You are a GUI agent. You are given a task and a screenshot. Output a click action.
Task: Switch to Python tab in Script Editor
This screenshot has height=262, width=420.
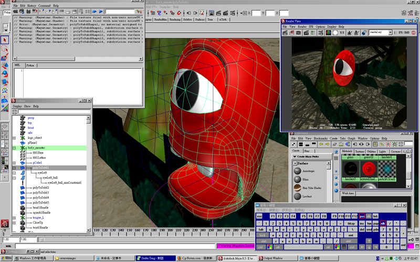30,65
